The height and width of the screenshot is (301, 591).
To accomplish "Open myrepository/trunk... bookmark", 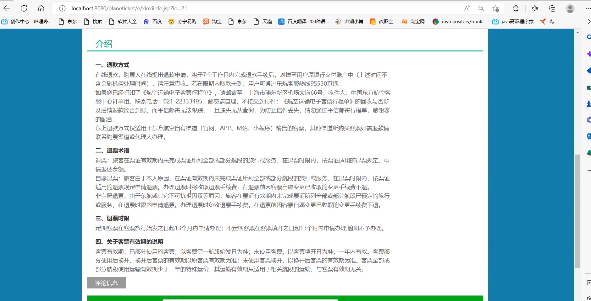I will (459, 21).
